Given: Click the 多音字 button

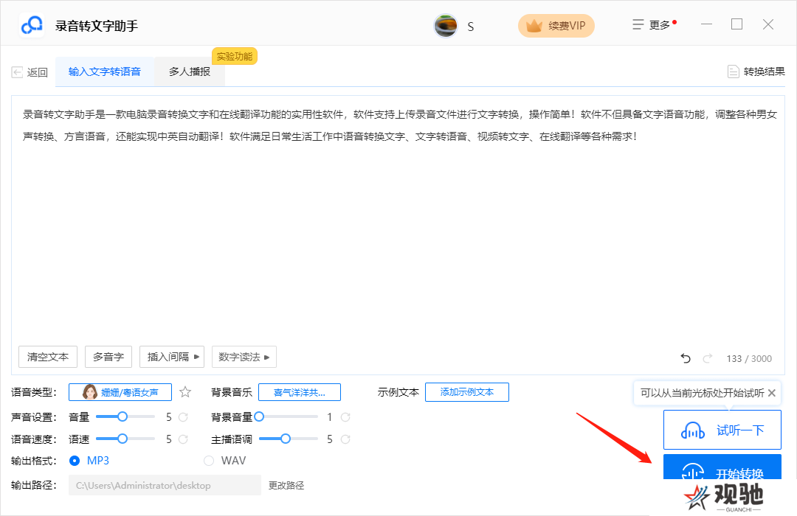Looking at the screenshot, I should (108, 357).
